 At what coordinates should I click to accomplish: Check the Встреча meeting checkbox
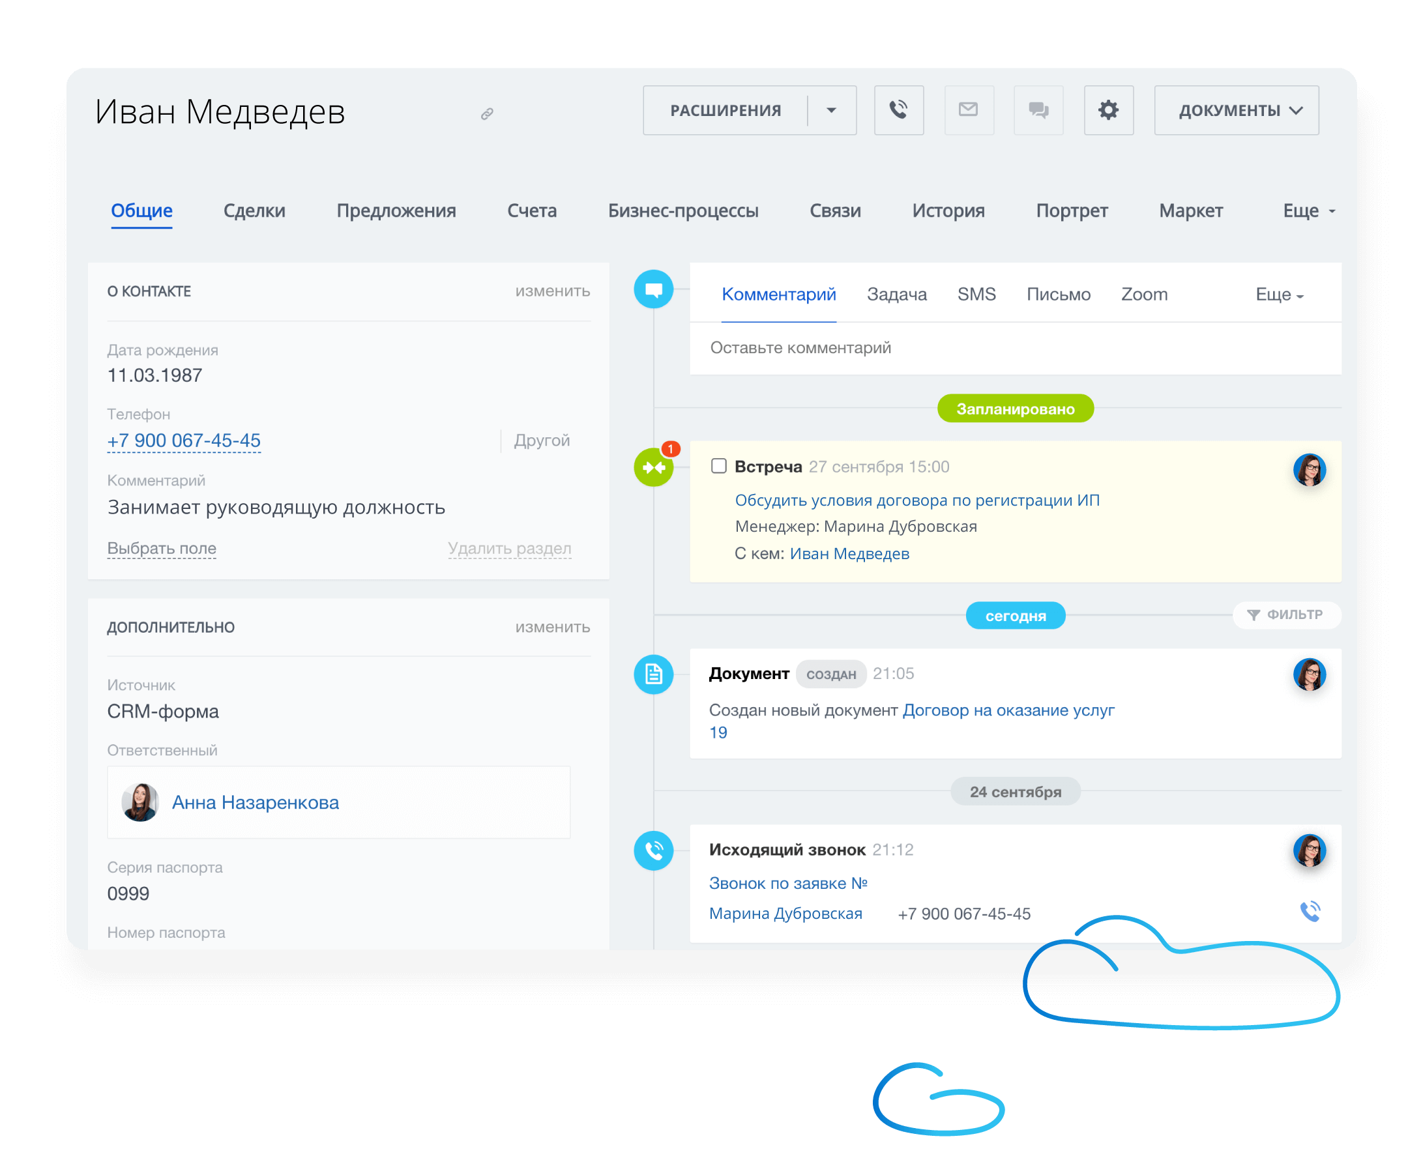pos(718,466)
